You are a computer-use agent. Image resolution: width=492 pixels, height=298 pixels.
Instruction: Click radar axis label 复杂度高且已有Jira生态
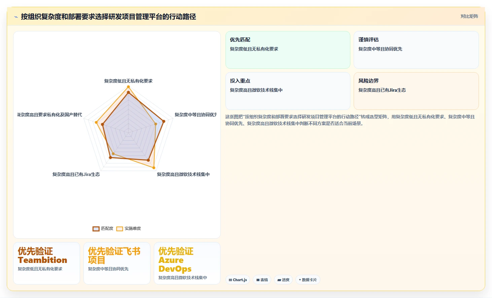pyautogui.click(x=76, y=174)
